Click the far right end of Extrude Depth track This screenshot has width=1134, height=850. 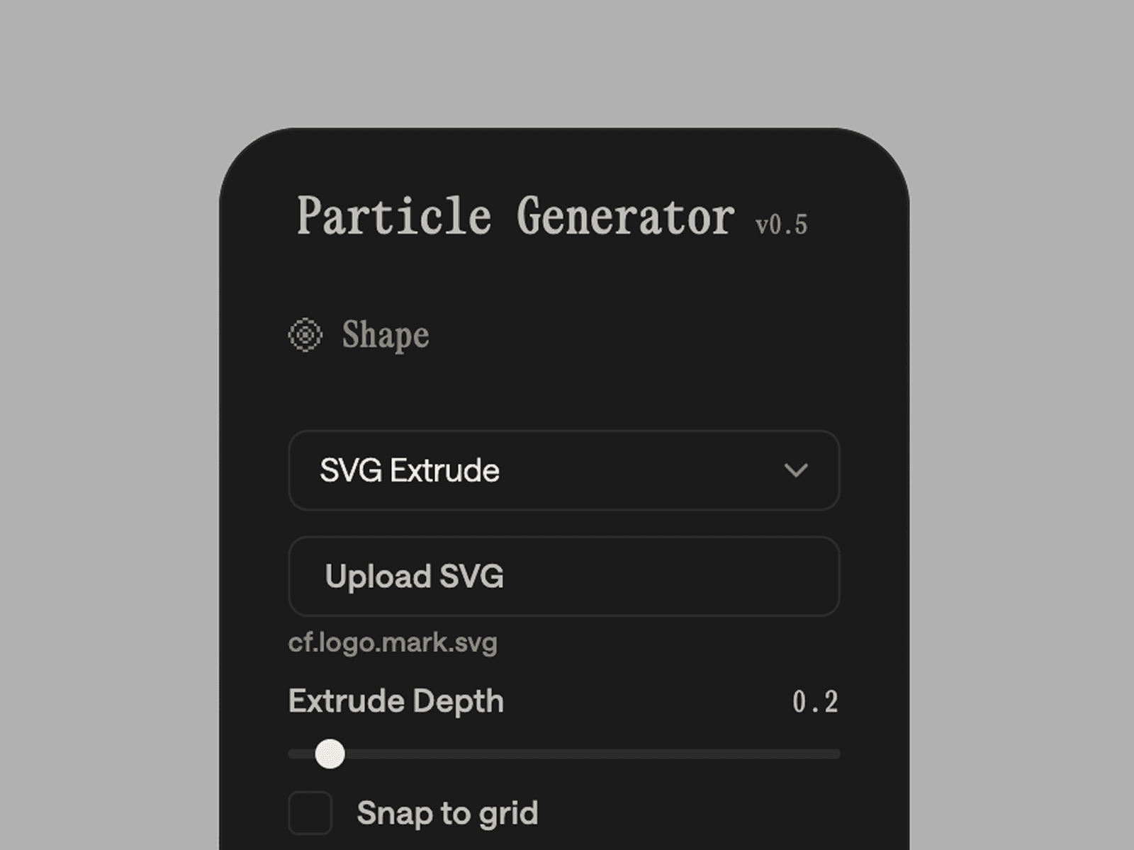point(835,754)
